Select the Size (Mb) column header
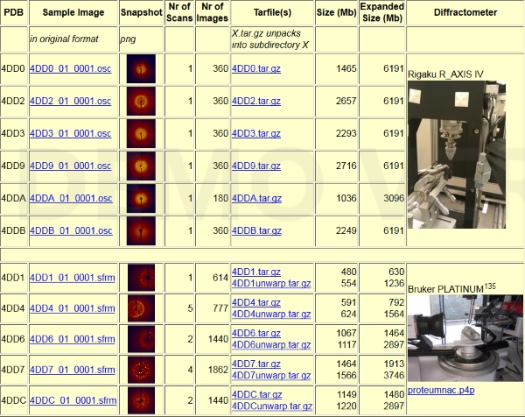Screen dimensions: 525x417 pyautogui.click(x=337, y=12)
